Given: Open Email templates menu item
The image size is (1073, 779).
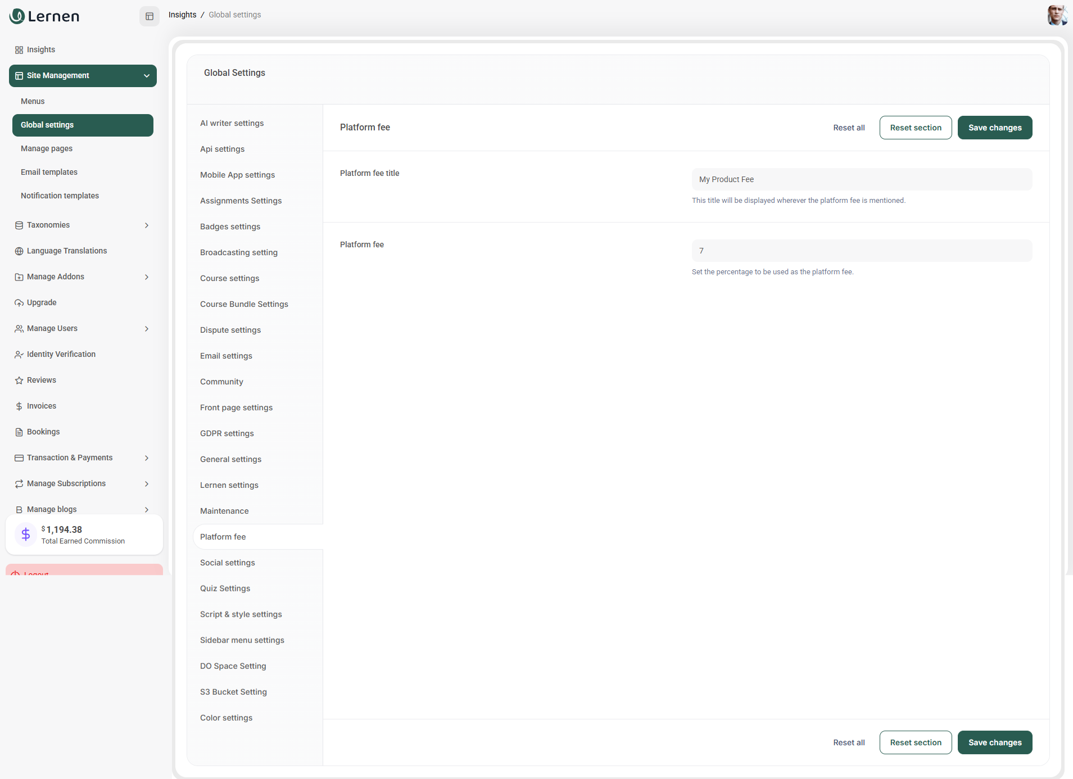Looking at the screenshot, I should 49,172.
